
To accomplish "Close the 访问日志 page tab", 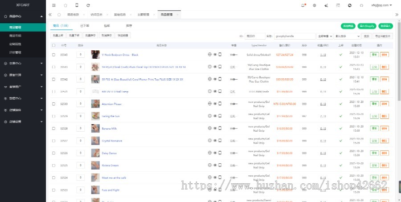I will pos(107,15).
